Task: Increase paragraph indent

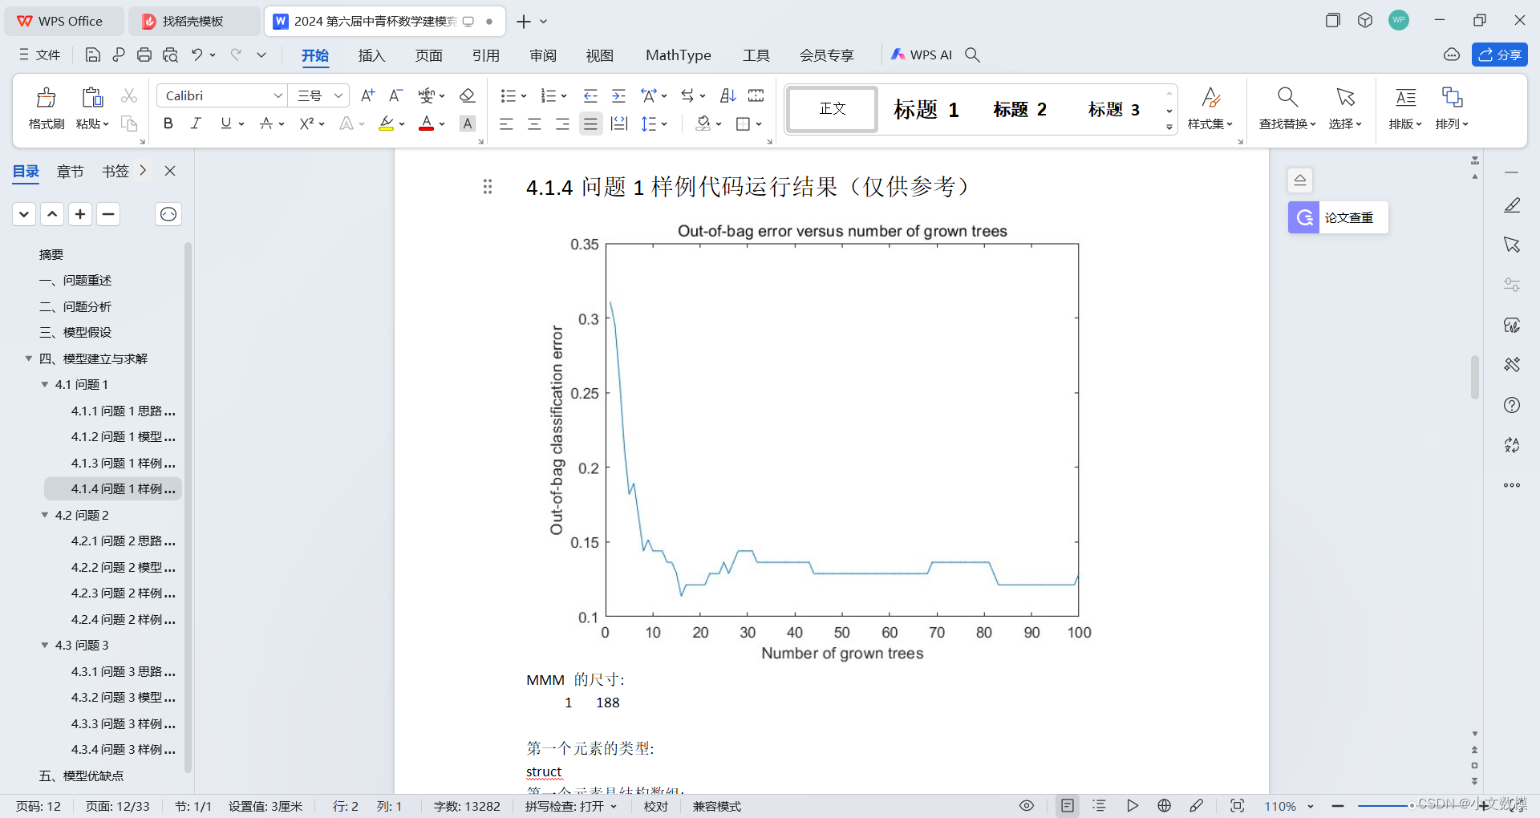Action: 618,95
